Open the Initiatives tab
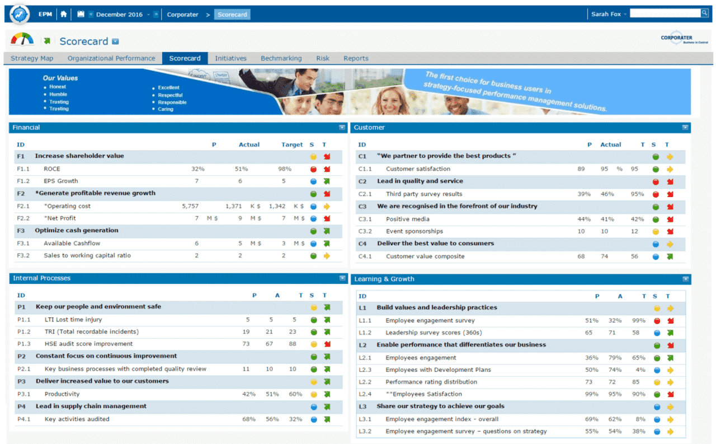This screenshot has width=716, height=444. click(230, 58)
